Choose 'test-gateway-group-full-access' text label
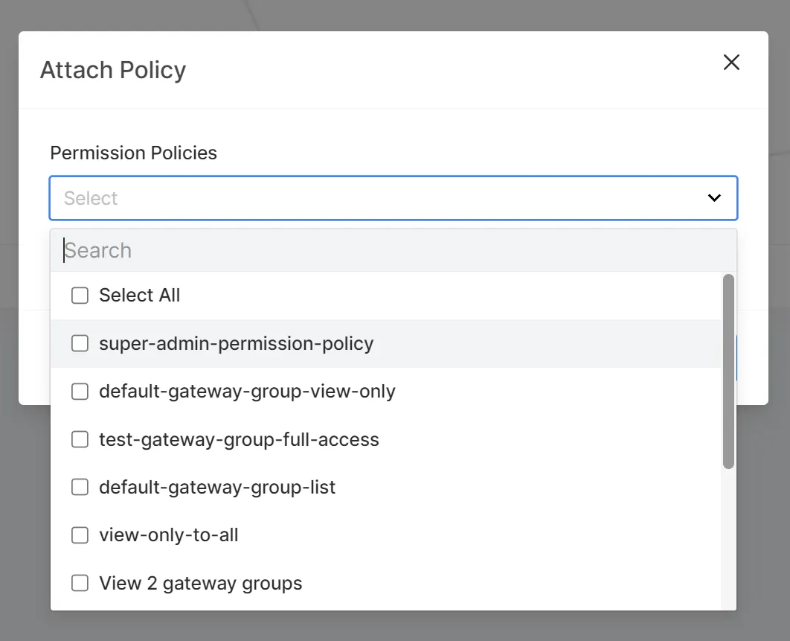Screen dimensions: 790x641 [239, 440]
